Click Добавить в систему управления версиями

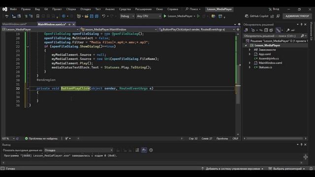[x=232, y=169]
